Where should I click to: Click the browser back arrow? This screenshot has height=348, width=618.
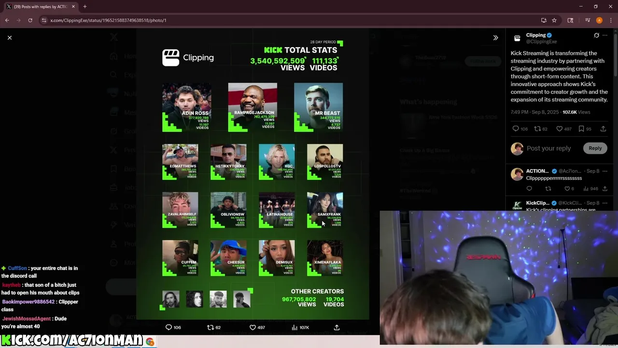click(7, 20)
